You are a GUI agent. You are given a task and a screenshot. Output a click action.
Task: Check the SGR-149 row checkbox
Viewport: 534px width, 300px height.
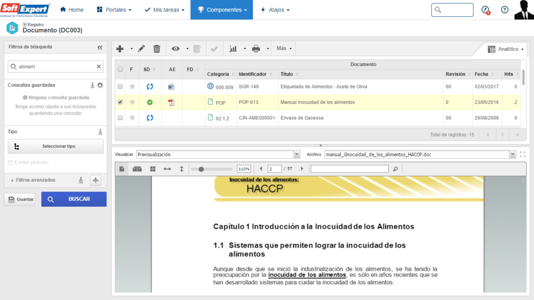point(120,87)
